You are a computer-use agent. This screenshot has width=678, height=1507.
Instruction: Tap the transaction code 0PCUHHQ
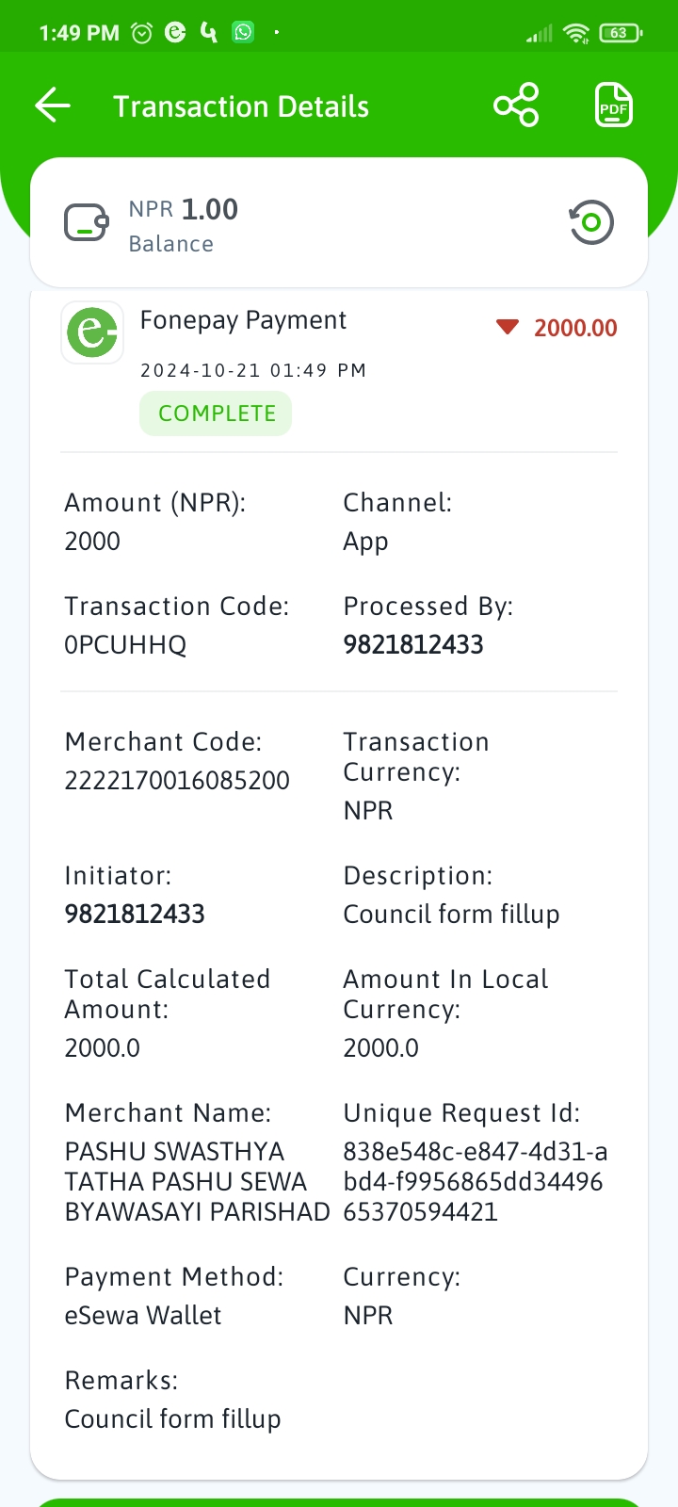point(125,645)
